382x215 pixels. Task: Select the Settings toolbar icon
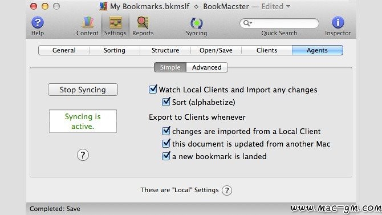[x=115, y=23]
